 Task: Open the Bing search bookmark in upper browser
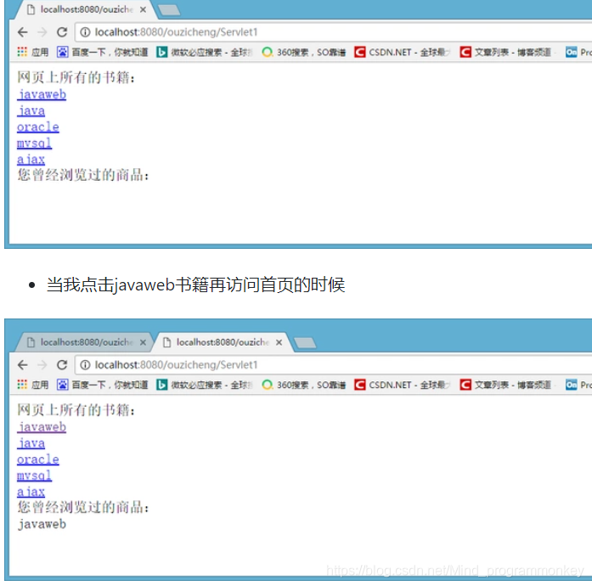(204, 52)
